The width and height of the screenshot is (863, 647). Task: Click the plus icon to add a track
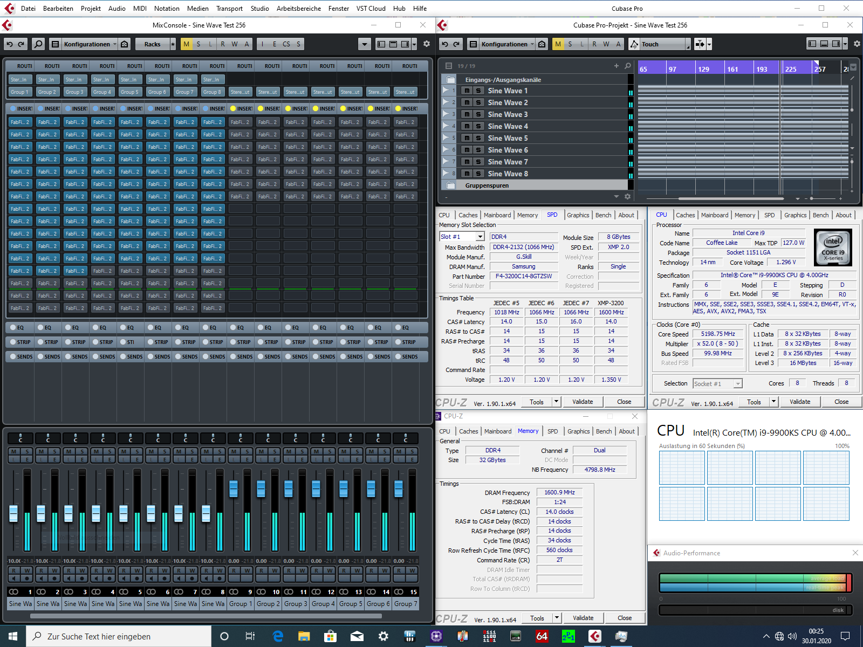[616, 65]
